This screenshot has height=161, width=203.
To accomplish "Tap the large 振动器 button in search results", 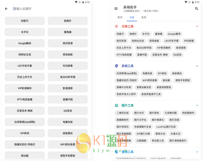I will point(25,155).
